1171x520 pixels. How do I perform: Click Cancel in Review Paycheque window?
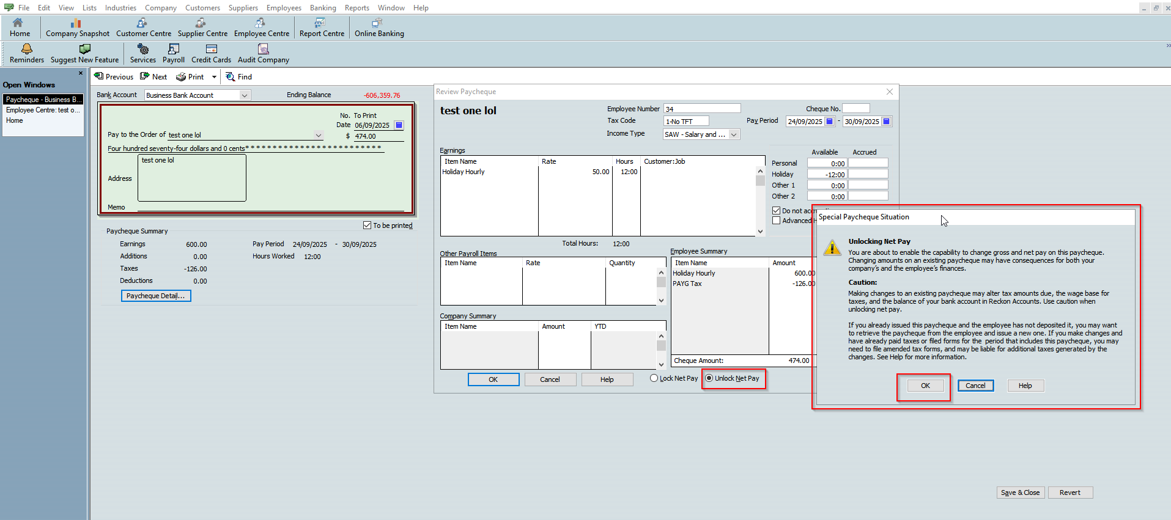click(550, 379)
